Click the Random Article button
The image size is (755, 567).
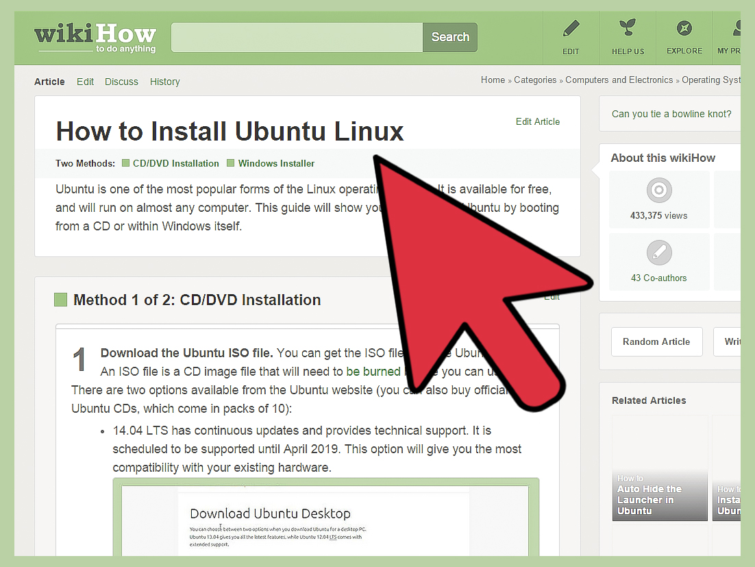(656, 341)
